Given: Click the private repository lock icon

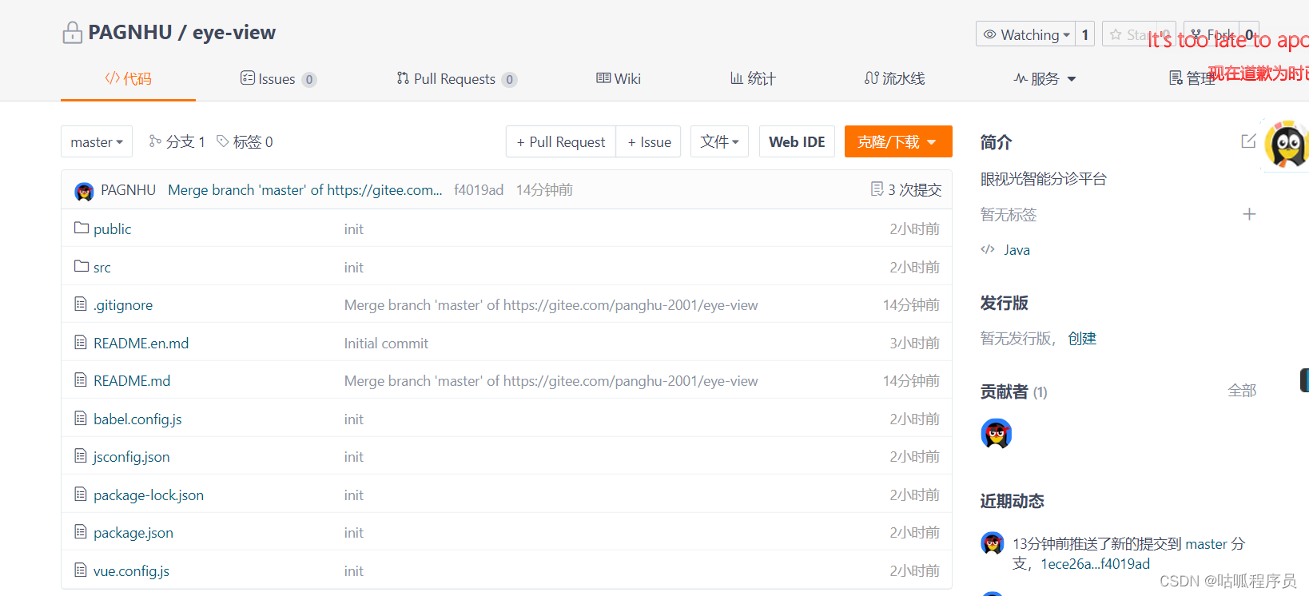Looking at the screenshot, I should pos(72,33).
